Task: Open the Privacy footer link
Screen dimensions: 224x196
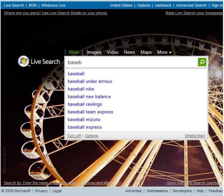Action: tap(41, 191)
